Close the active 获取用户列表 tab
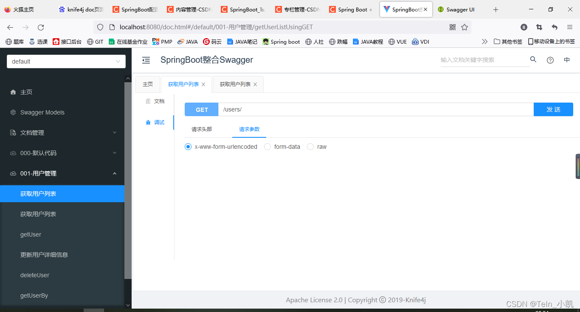The image size is (580, 312). click(x=203, y=84)
